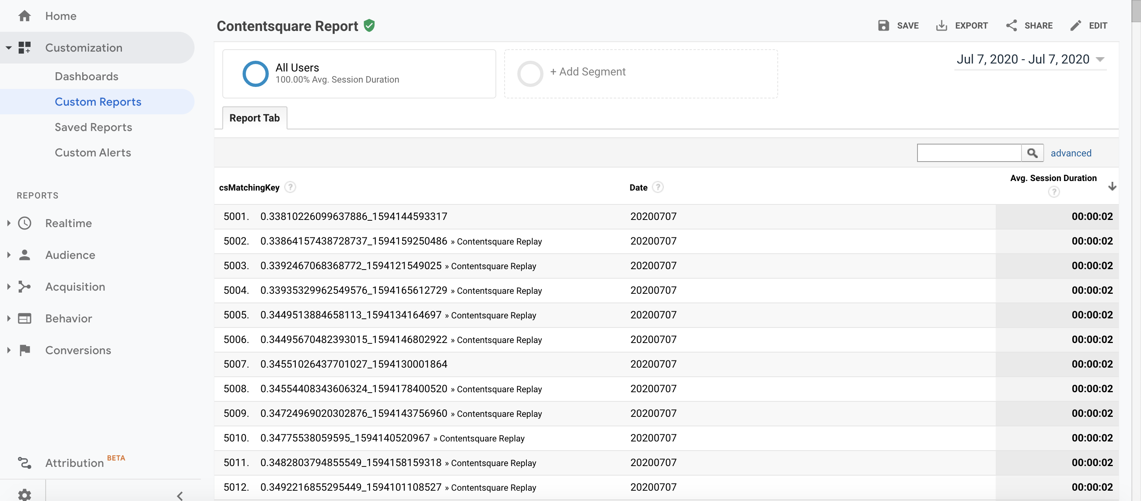Click the Conversions flag icon
This screenshot has width=1141, height=501.
point(25,350)
